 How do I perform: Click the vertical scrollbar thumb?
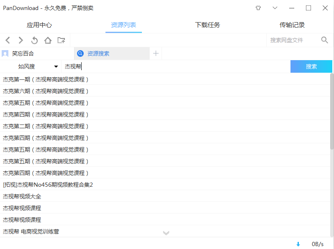[x=332, y=112]
